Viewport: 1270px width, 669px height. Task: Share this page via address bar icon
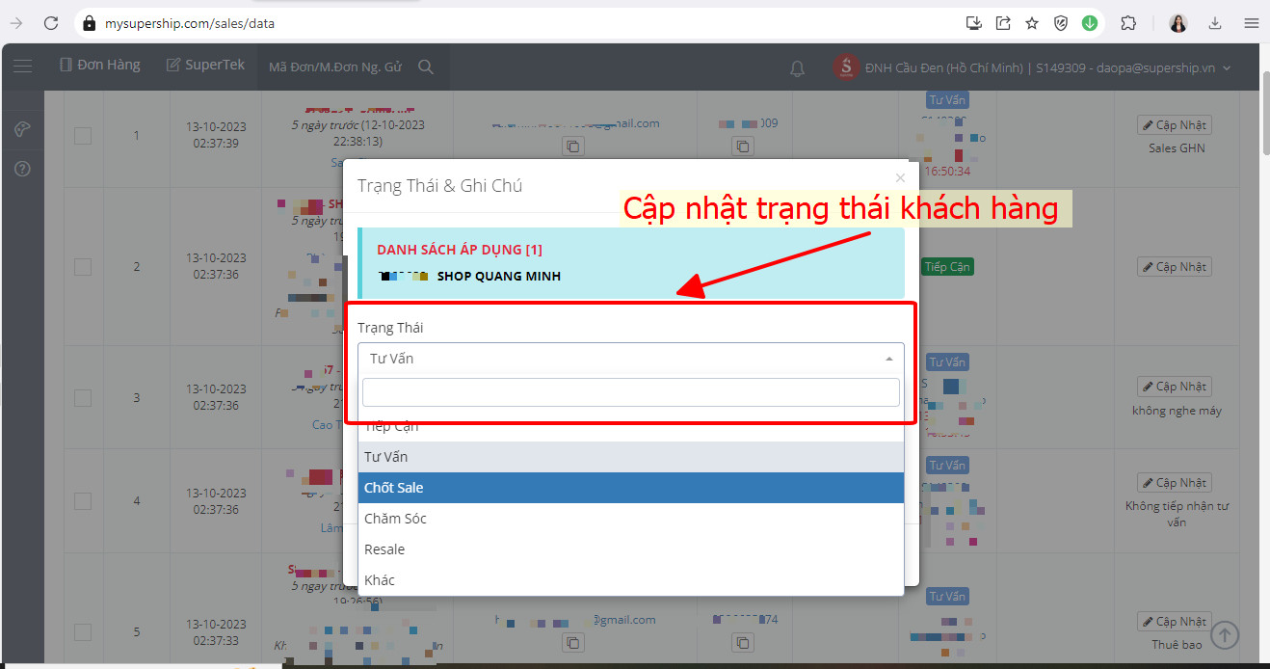click(1003, 23)
